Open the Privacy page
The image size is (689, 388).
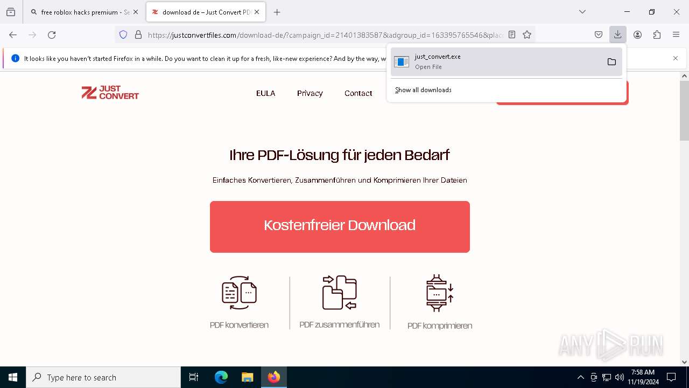pyautogui.click(x=310, y=93)
